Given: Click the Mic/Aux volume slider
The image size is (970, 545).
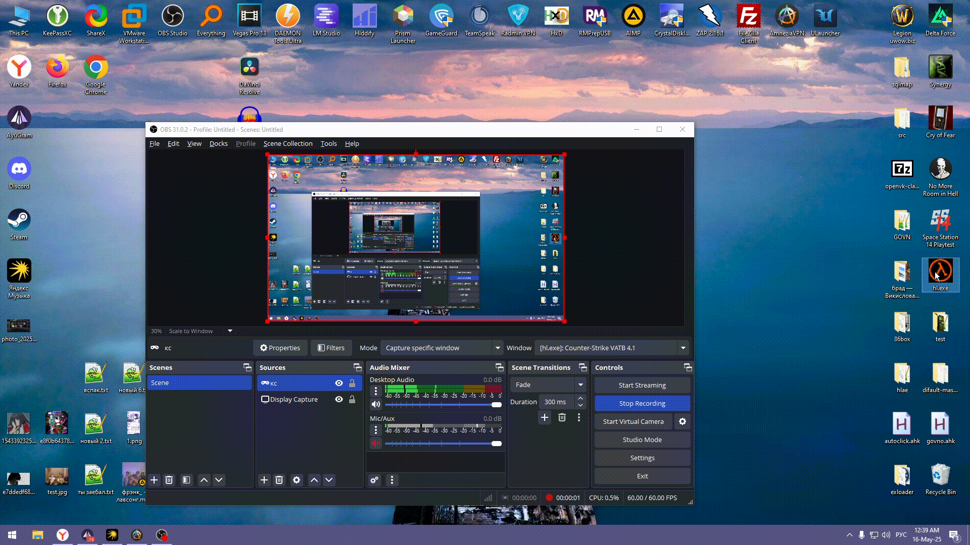Looking at the screenshot, I should pyautogui.click(x=440, y=444).
